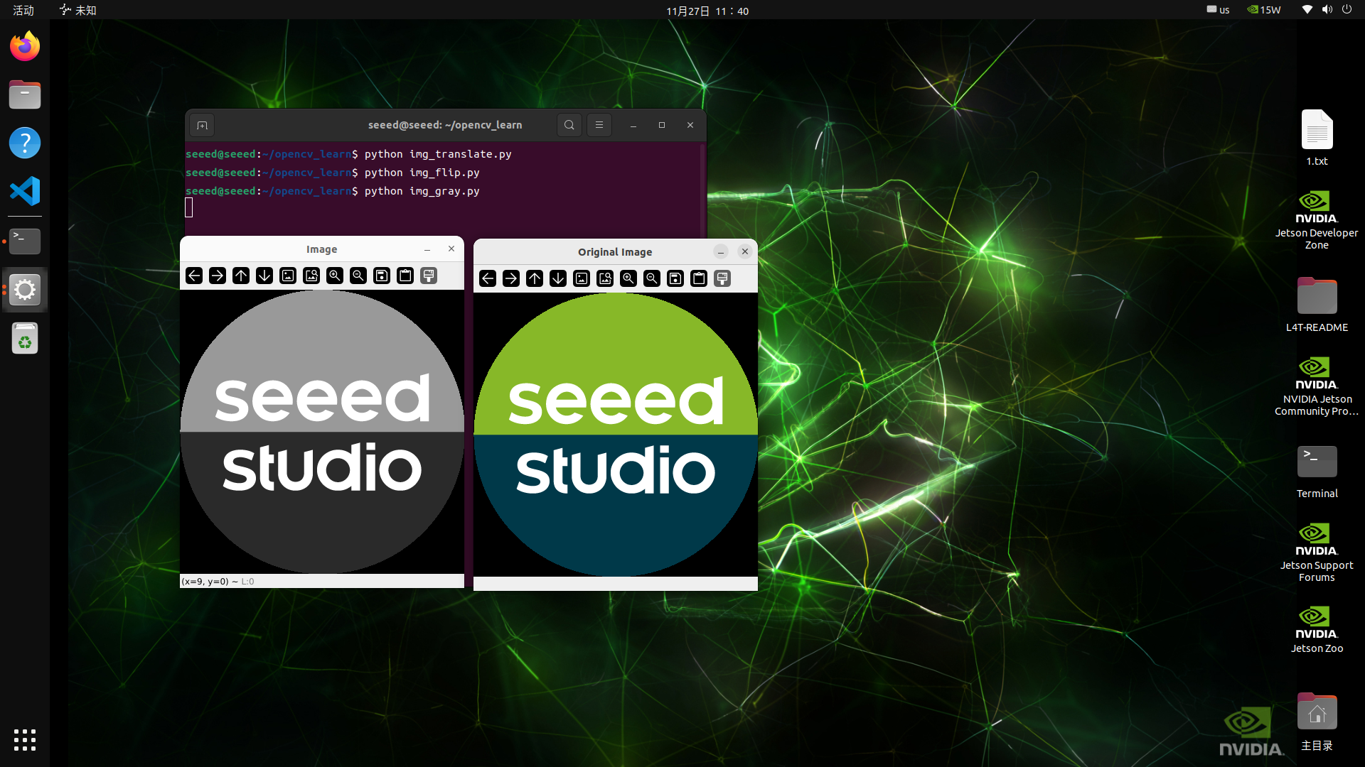Select the Jetson Developer Zone desktop shortcut

[1317, 220]
